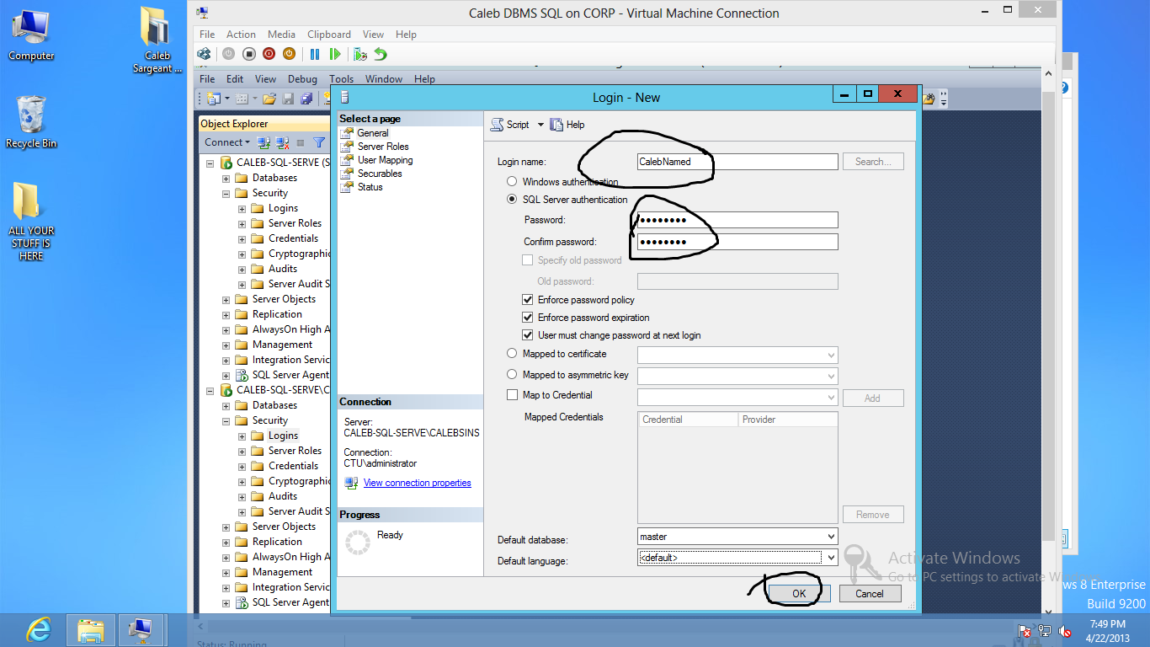
Task: Select the Server Roles page
Action: tap(383, 147)
